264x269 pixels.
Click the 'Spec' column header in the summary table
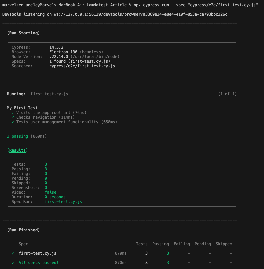[x=23, y=244]
